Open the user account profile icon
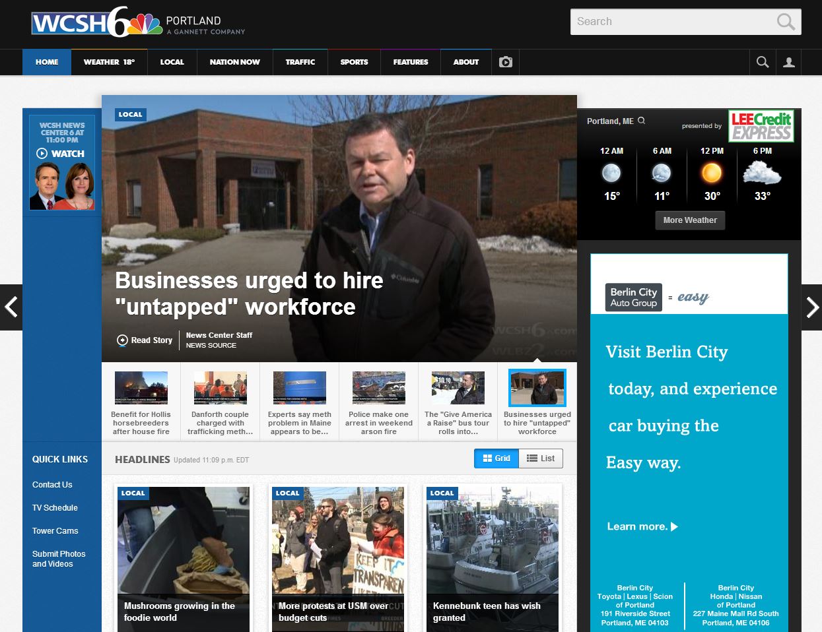 coord(788,62)
